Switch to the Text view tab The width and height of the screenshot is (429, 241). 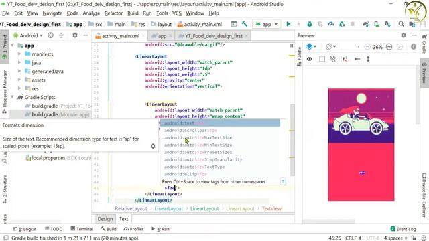(123, 219)
